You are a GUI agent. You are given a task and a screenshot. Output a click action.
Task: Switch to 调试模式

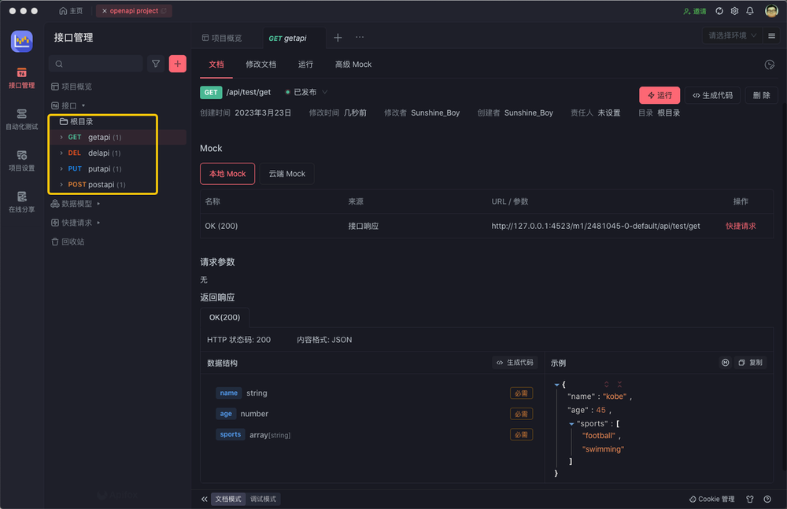263,499
